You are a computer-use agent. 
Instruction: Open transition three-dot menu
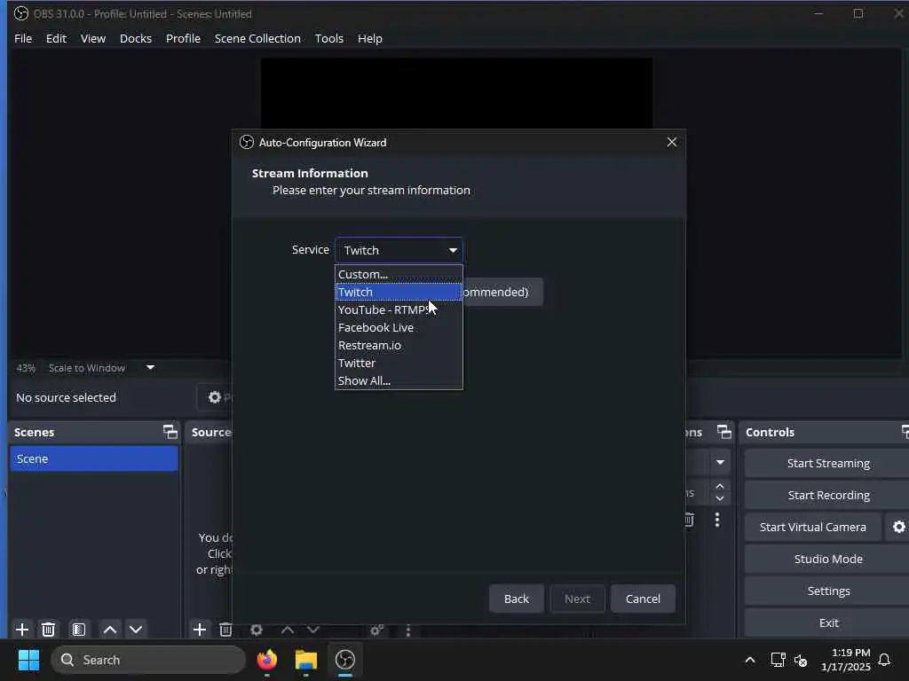[717, 520]
